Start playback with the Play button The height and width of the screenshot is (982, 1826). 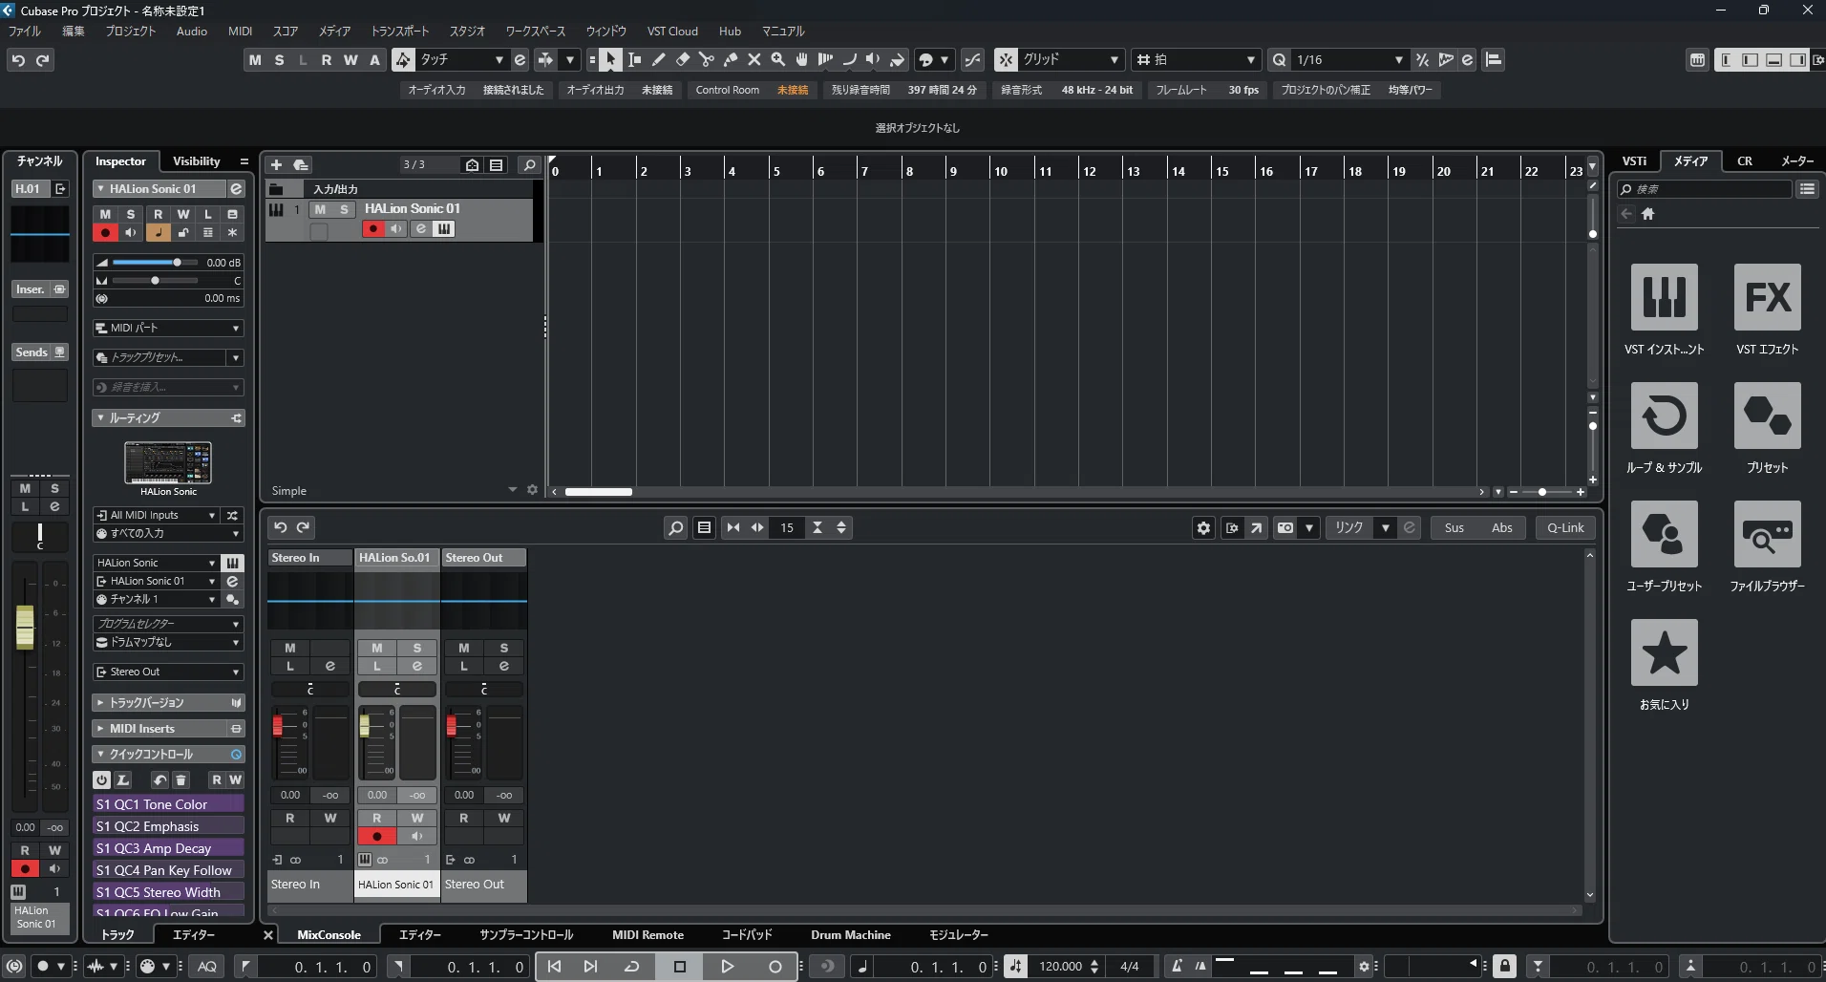point(727,967)
